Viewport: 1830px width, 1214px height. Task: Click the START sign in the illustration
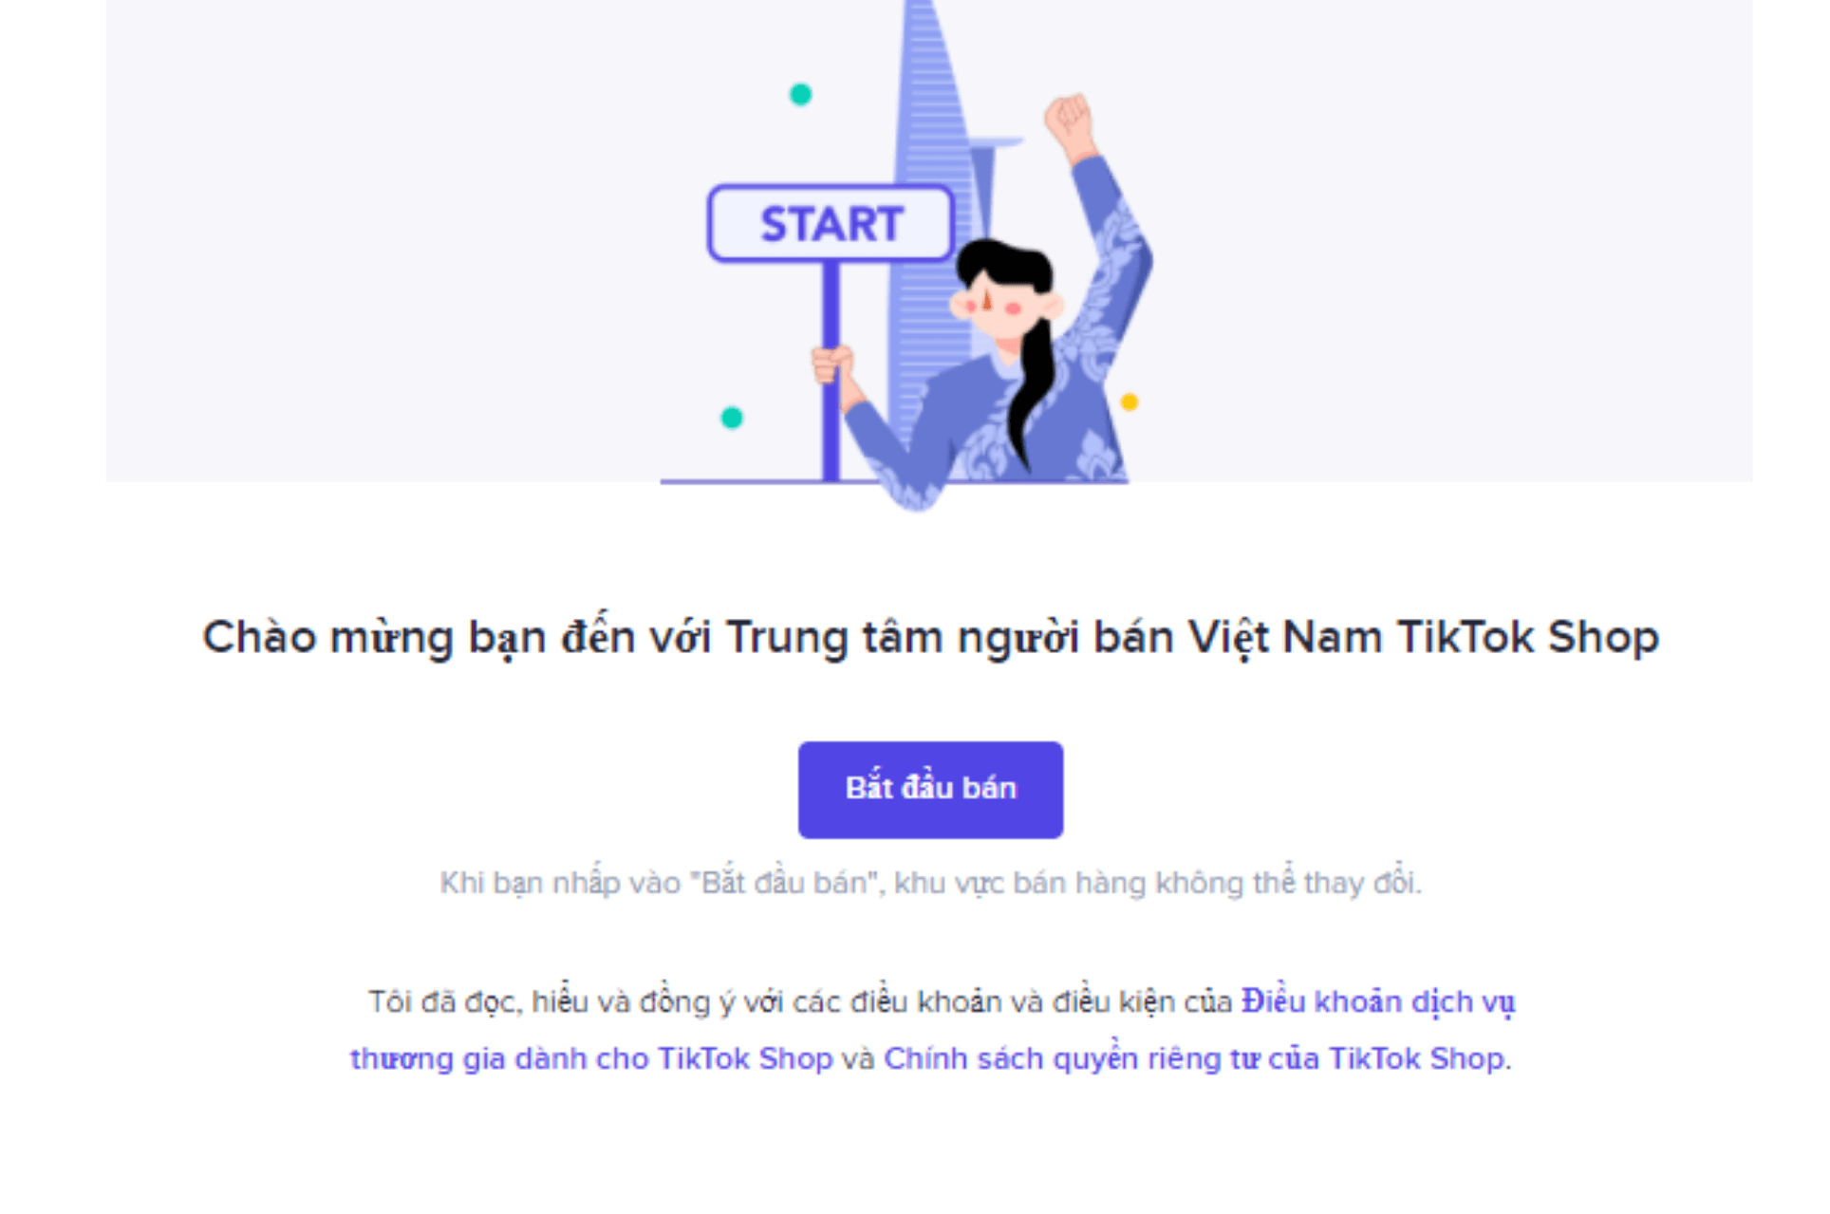(831, 224)
